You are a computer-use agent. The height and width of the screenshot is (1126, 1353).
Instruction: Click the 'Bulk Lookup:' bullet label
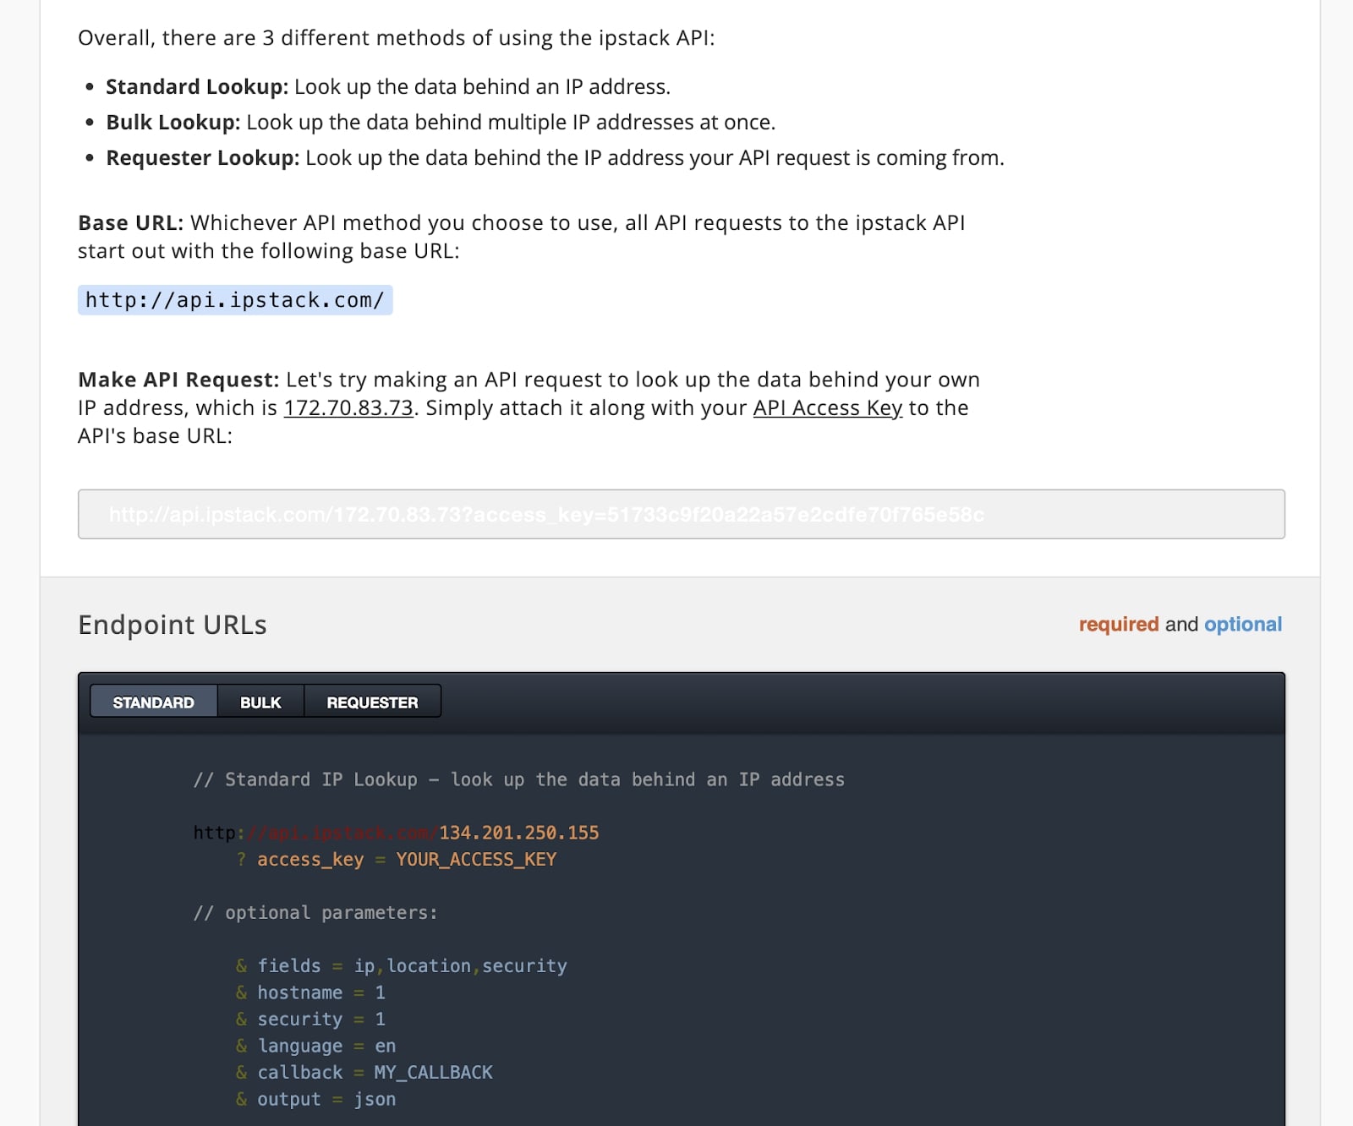pos(173,122)
